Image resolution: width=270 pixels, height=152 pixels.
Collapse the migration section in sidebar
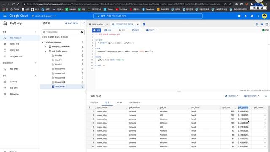pos(35,63)
